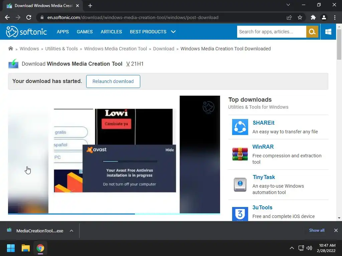
Task: Open Chrome extensions puzzle icon
Action: point(313,17)
